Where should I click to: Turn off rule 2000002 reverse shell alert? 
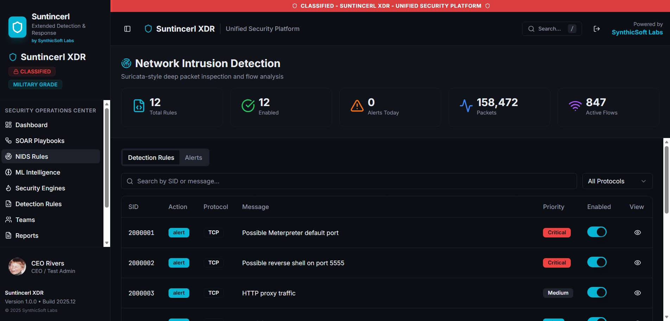point(597,262)
